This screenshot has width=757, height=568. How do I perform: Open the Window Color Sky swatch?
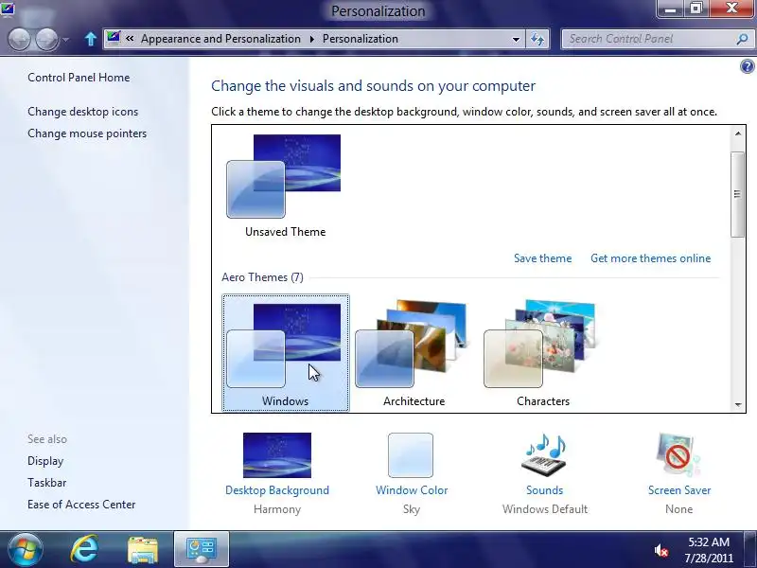(411, 455)
